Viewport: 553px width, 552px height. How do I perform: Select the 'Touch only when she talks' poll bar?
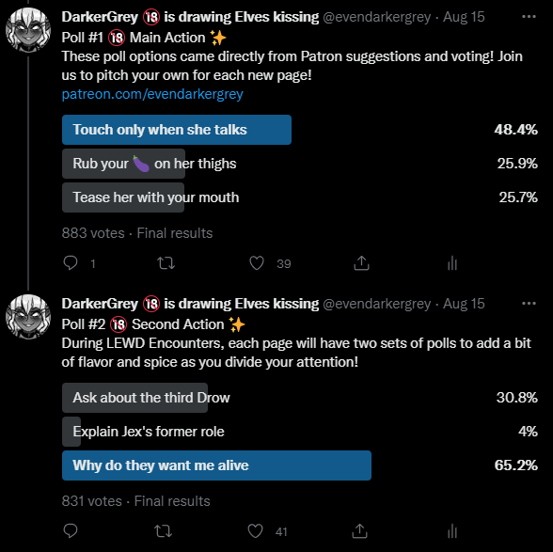177,130
